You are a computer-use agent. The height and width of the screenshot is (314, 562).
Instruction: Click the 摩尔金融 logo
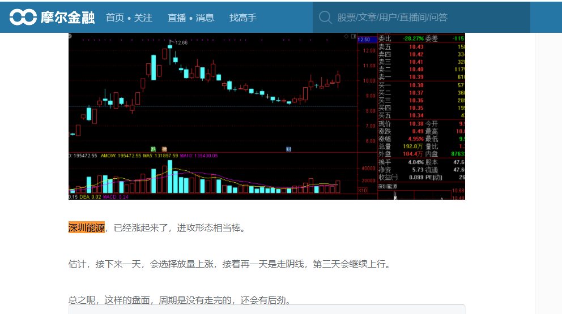point(52,17)
